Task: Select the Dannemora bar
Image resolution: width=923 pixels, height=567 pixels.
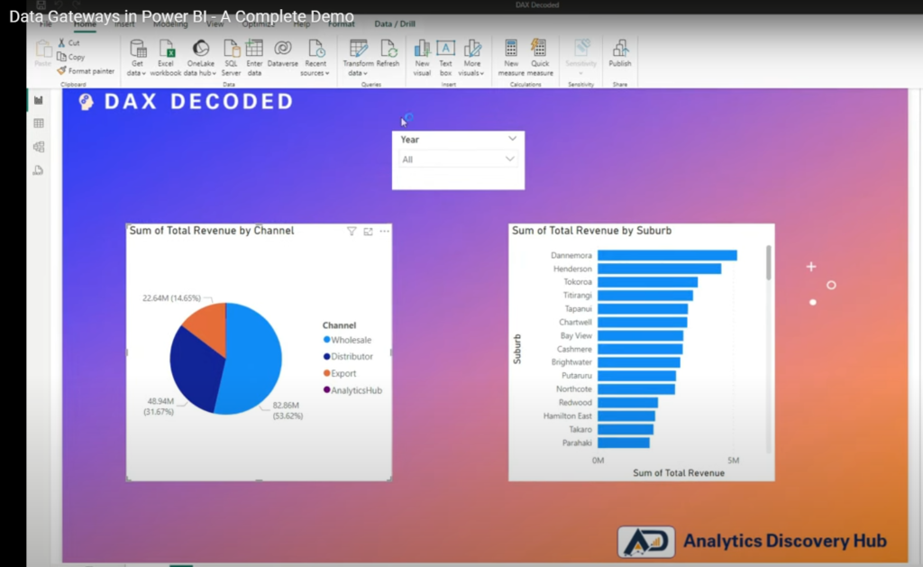Action: coord(667,255)
